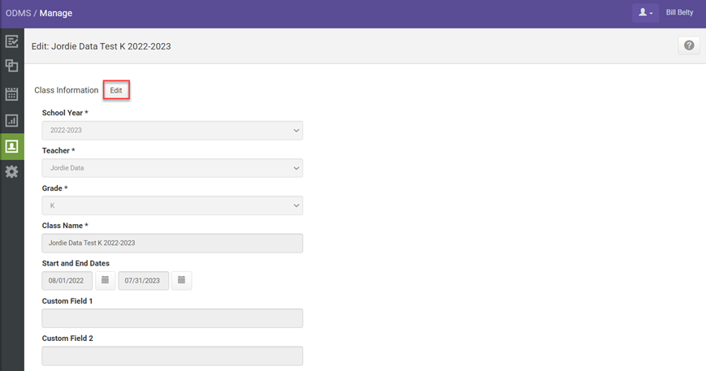This screenshot has width=706, height=371.
Task: Open the calendar icon in sidebar
Action: 11,94
